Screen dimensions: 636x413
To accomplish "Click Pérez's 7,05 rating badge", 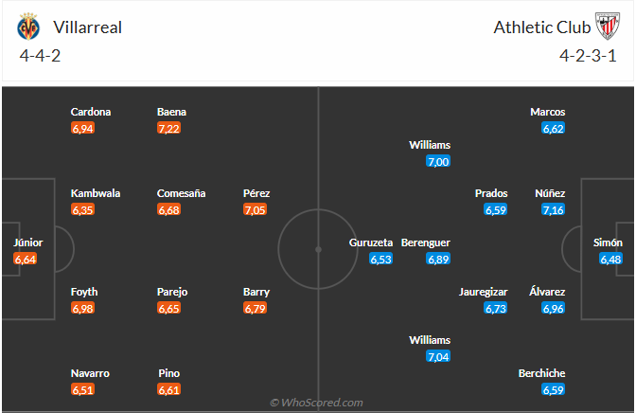I will coord(255,209).
